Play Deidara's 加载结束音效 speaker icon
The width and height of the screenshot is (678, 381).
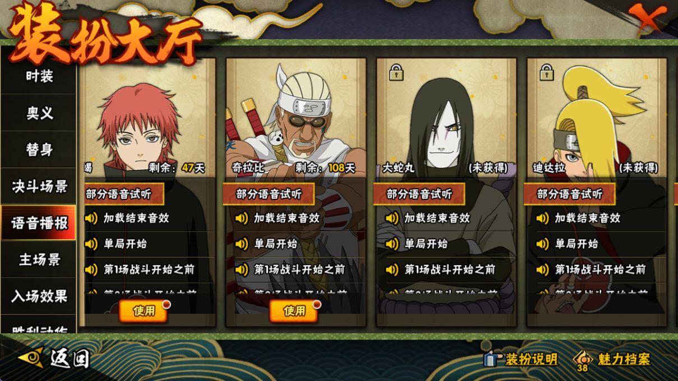coord(542,218)
